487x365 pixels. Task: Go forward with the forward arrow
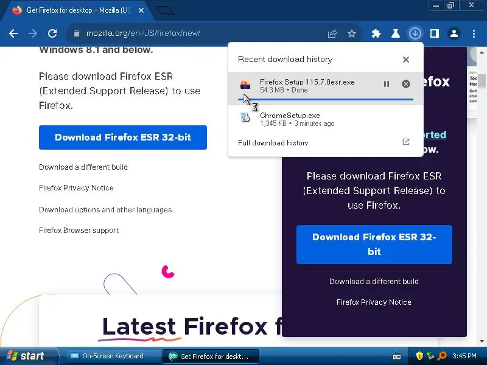33,33
